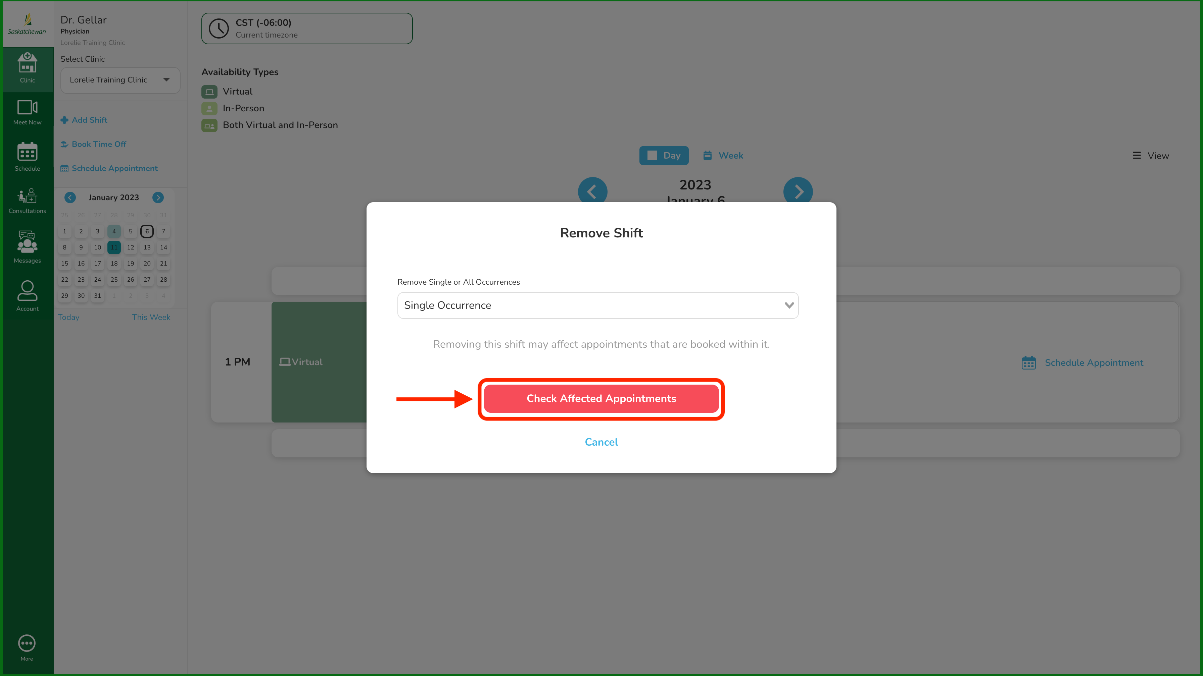Click the In-Person availability type icon
The image size is (1203, 676).
pyautogui.click(x=209, y=108)
